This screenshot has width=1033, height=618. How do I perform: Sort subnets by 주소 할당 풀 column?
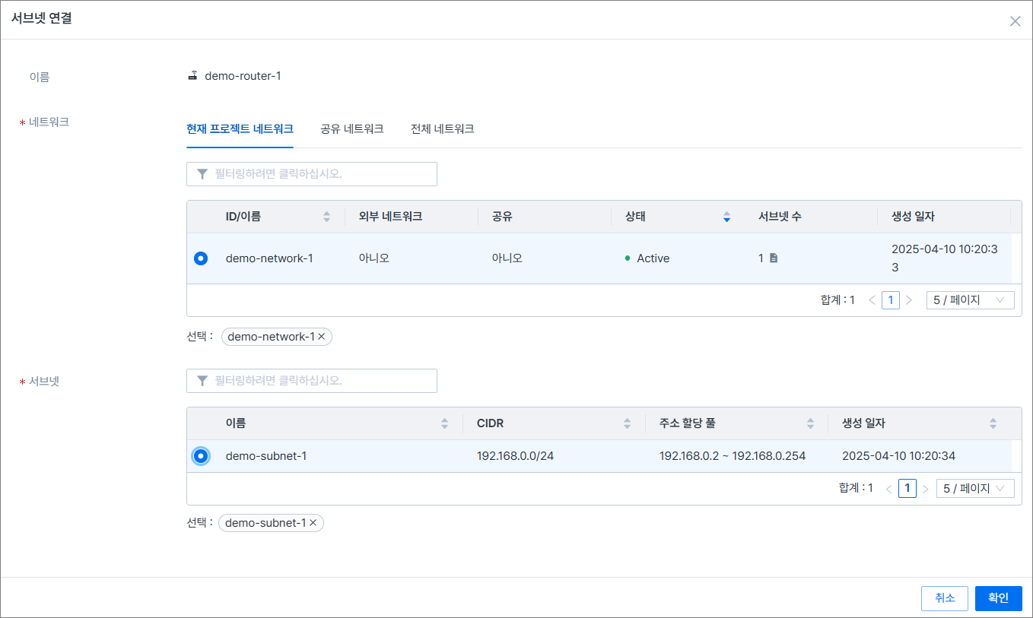809,423
